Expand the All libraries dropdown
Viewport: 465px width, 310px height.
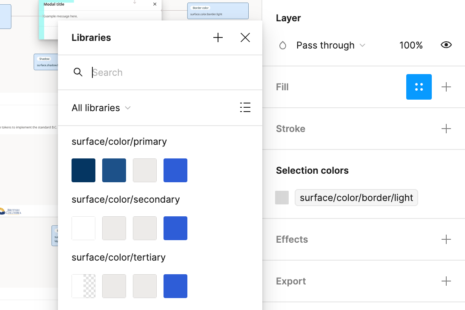click(x=101, y=108)
